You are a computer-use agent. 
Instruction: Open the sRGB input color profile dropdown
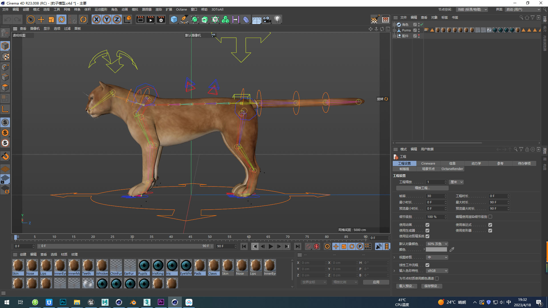tap(437, 271)
